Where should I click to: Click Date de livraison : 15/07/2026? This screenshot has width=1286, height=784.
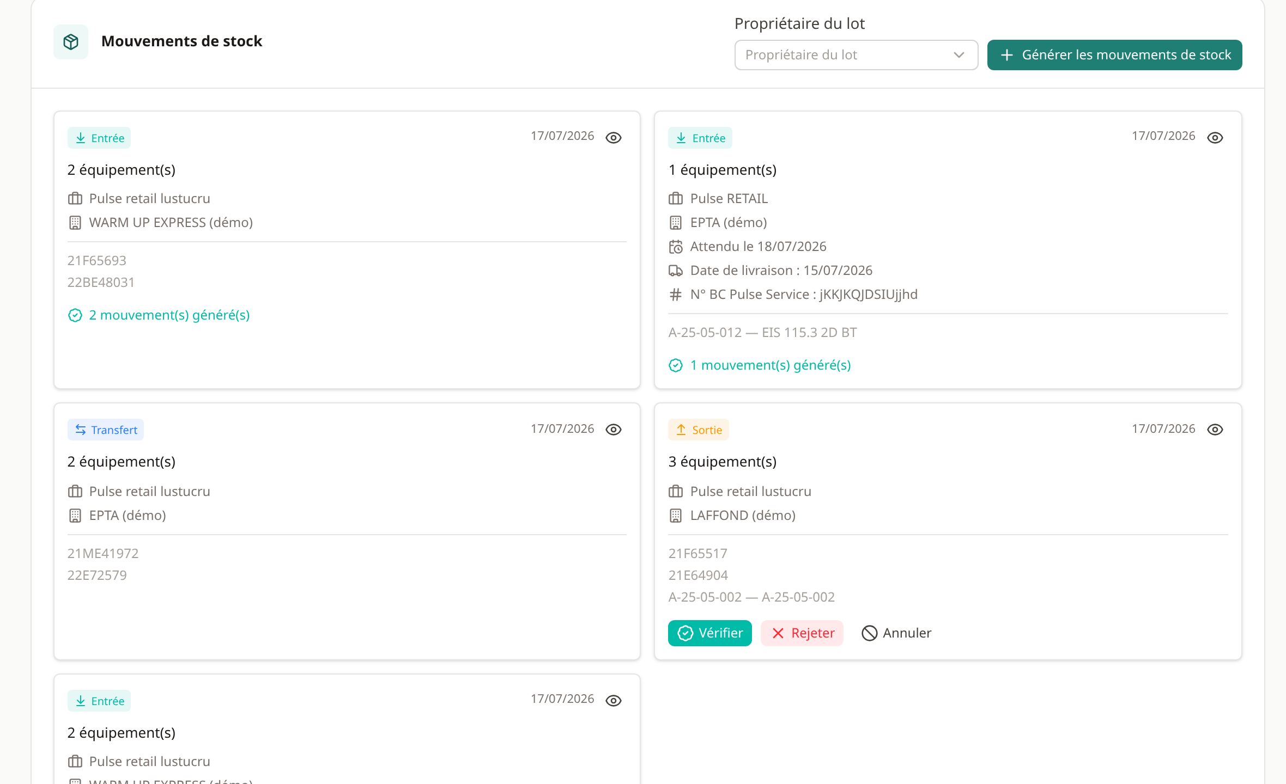(781, 271)
